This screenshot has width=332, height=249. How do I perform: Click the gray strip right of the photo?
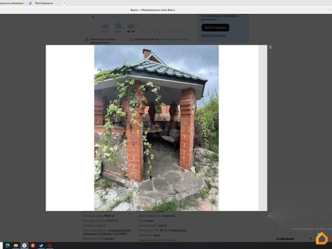(263, 128)
